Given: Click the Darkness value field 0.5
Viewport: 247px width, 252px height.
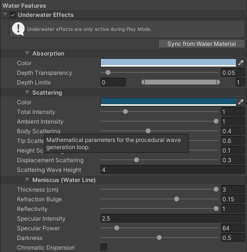Looking at the screenshot, I should point(233,238).
